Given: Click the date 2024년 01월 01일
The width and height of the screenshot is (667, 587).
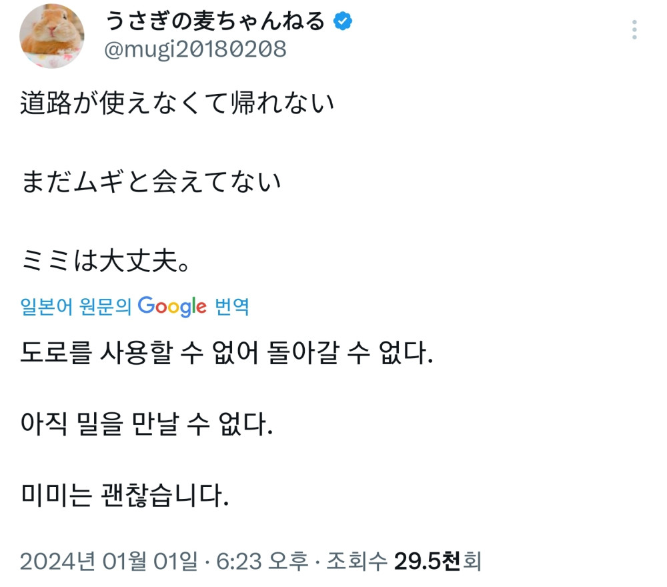Looking at the screenshot, I should click(x=109, y=561).
